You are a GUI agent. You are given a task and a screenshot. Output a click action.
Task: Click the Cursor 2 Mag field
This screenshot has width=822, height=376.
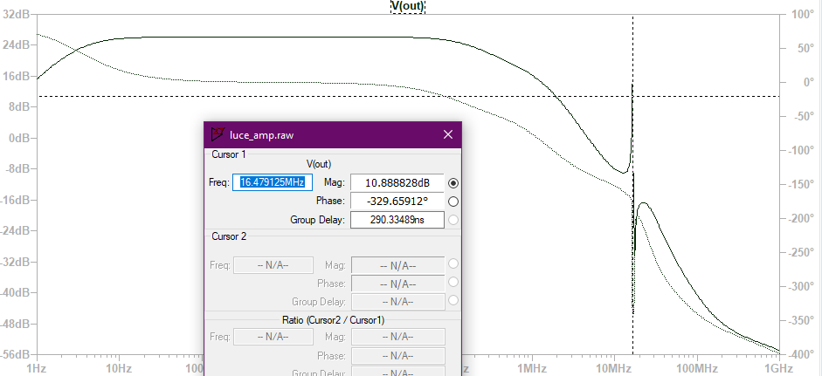[397, 265]
